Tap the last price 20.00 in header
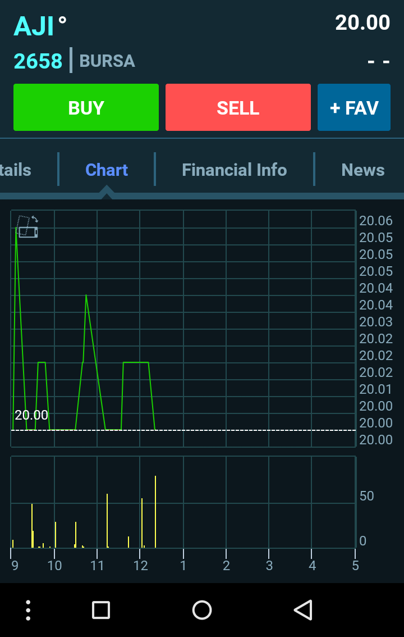 click(362, 22)
